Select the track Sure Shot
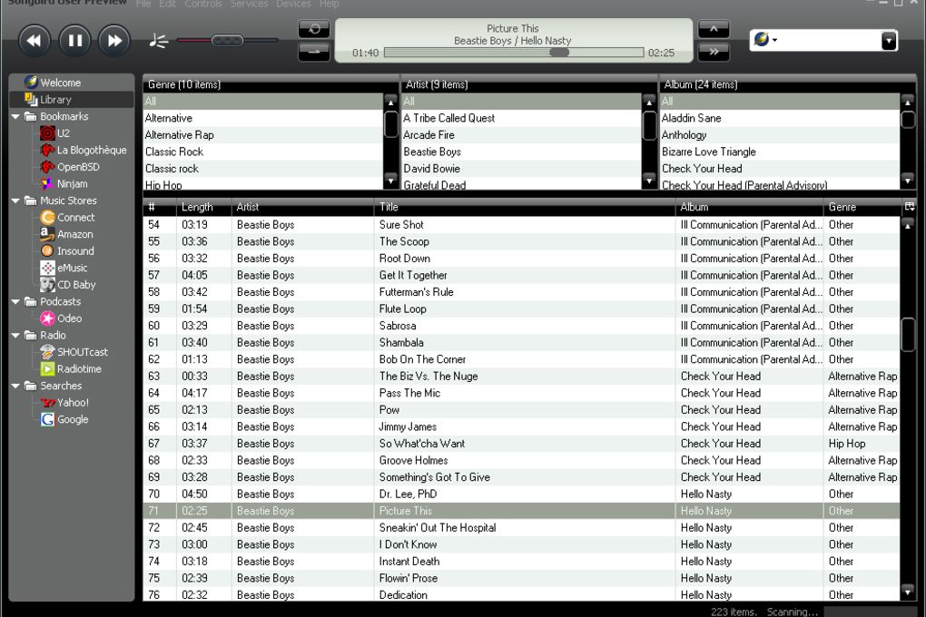Screen dimensions: 926x617 521,225
